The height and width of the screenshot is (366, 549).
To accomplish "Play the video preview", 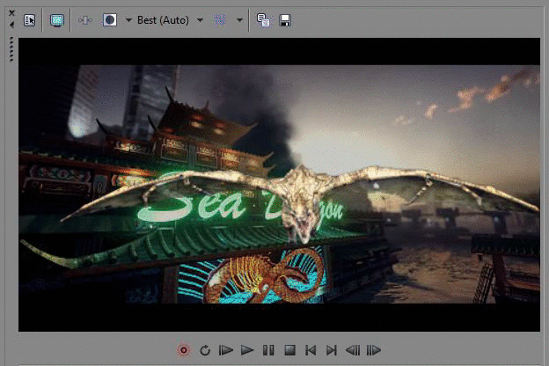I will 247,350.
